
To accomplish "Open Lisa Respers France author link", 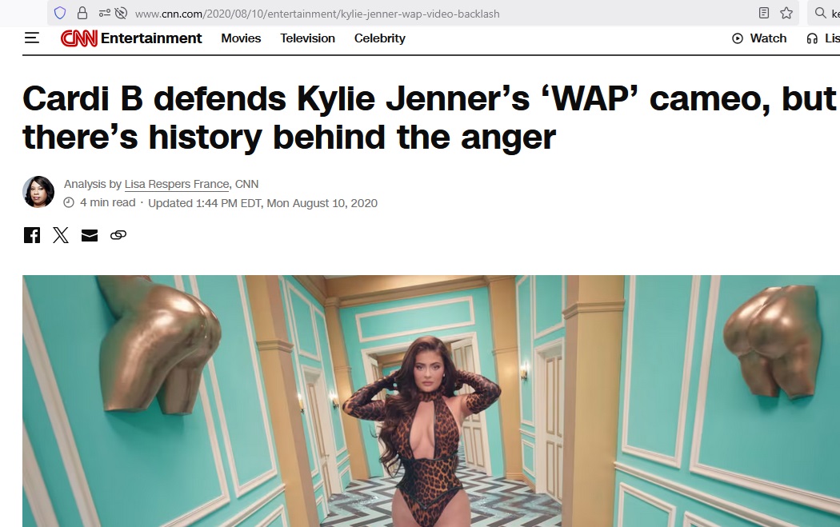I will click(177, 184).
